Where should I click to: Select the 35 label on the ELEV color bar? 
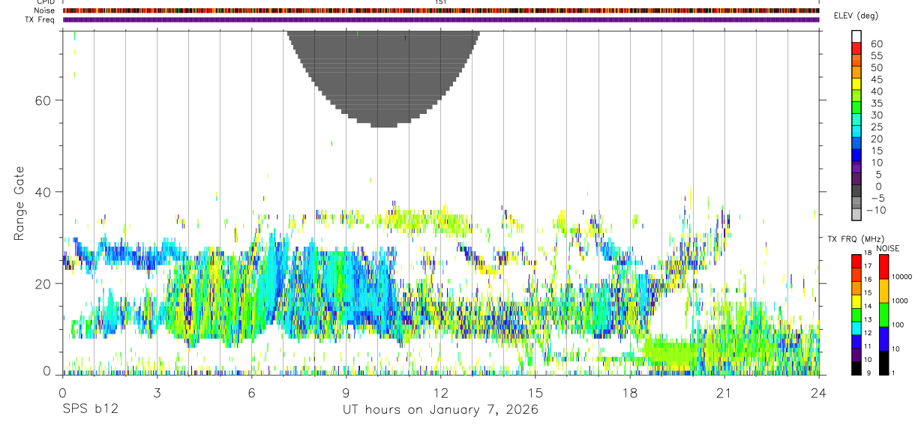876,103
